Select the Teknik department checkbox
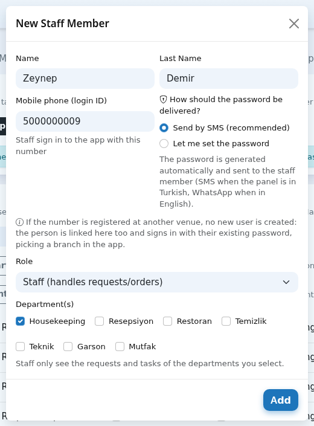Image resolution: width=314 pixels, height=426 pixels. [21, 347]
